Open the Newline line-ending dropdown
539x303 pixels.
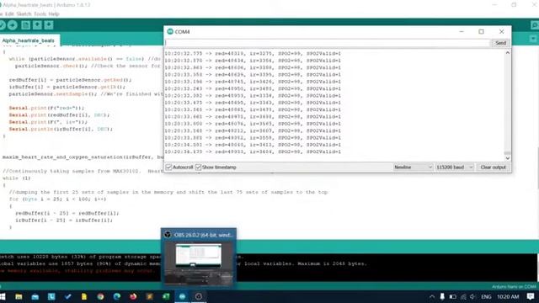[413, 167]
